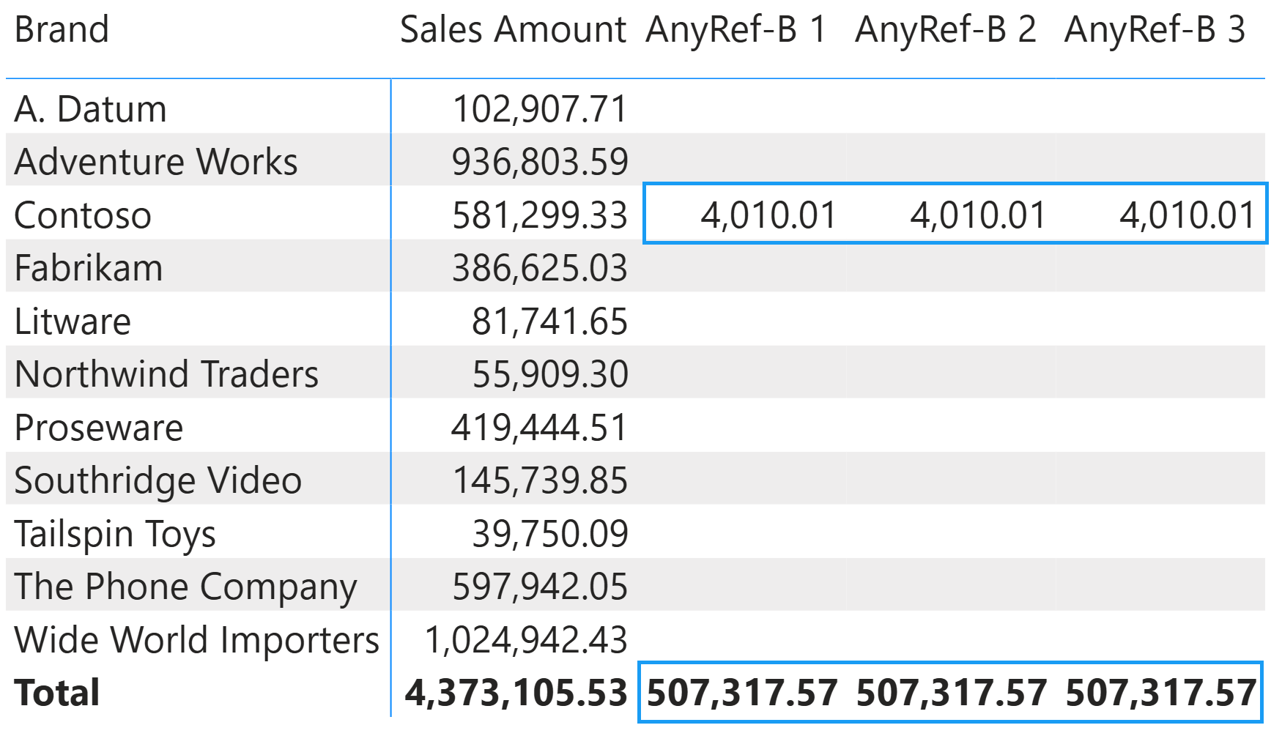Select the A. Datum brand row

click(x=90, y=110)
